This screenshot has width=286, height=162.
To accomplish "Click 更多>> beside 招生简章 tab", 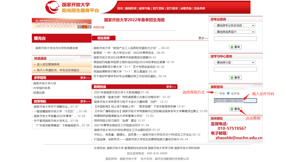I will tap(203, 38).
